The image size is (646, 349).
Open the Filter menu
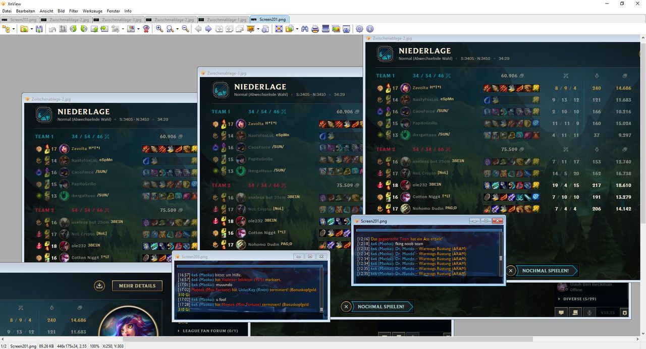click(74, 11)
